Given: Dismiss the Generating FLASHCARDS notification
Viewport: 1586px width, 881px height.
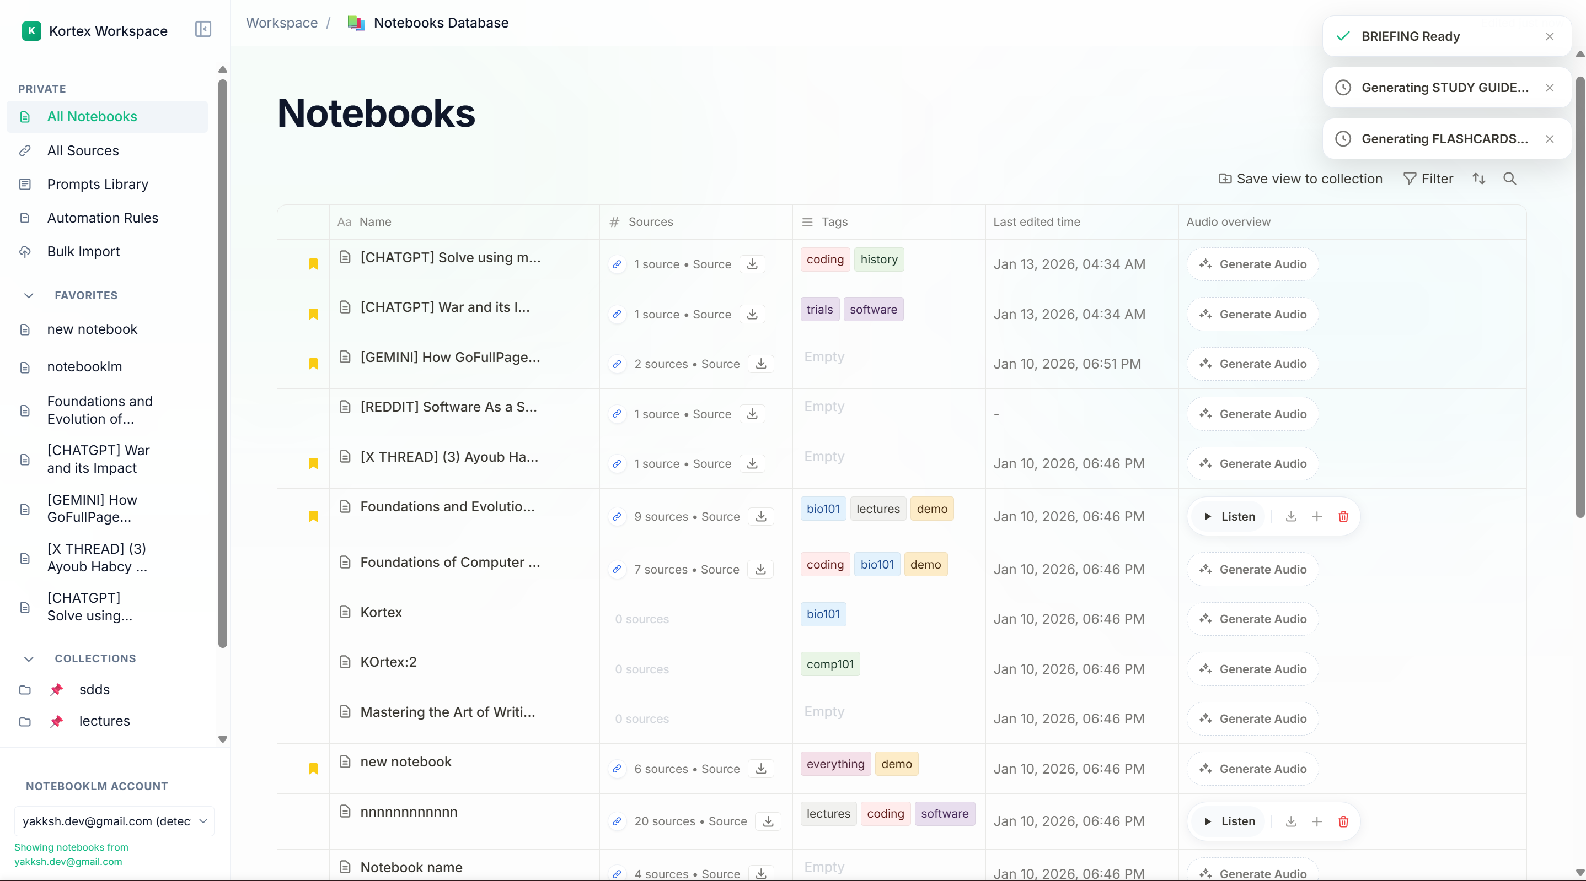Looking at the screenshot, I should (x=1550, y=138).
